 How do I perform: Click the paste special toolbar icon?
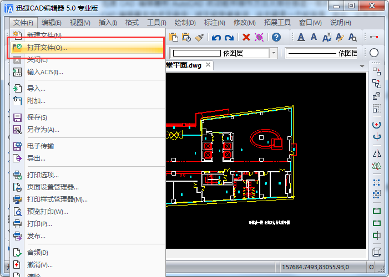coord(186,37)
